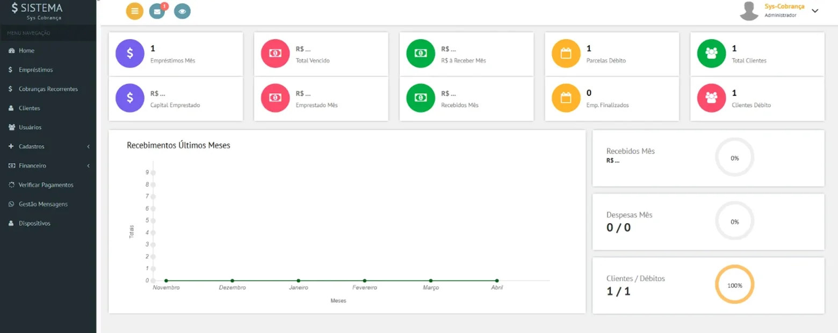Click the red money icon for Total Vencido
The image size is (838, 333).
pyautogui.click(x=275, y=54)
